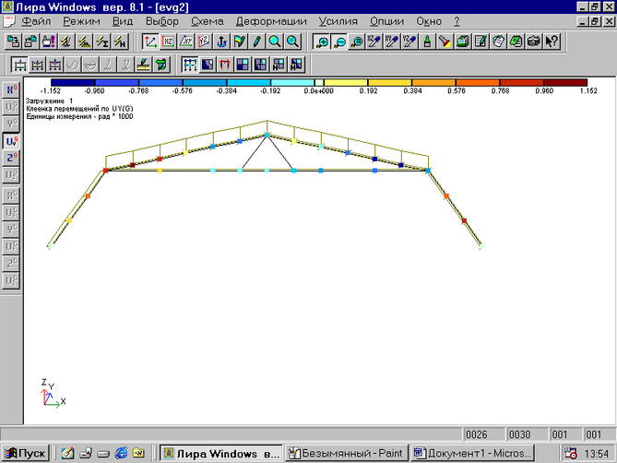Click the dark blue diagonal mosaic icon
Image resolution: width=617 pixels, height=463 pixels.
coord(208,65)
